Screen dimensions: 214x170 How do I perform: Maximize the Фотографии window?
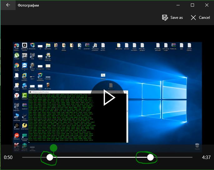pos(192,5)
